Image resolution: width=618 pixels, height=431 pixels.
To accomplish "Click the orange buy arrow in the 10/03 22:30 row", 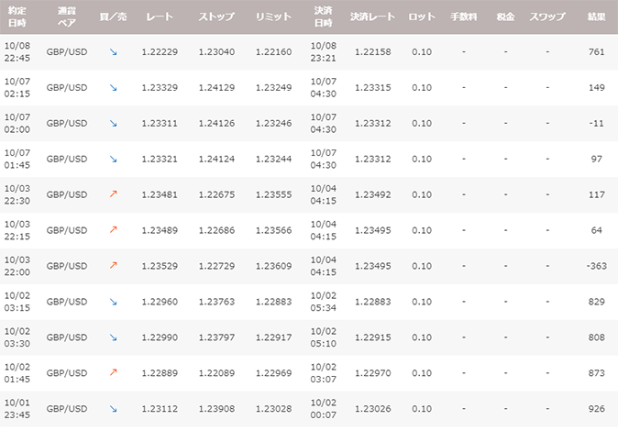I will (x=114, y=194).
